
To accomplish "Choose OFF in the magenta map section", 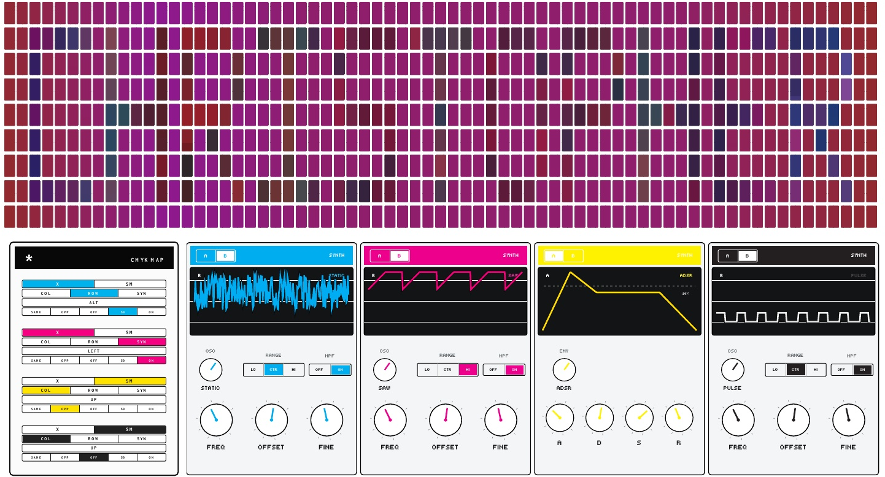I will point(94,360).
